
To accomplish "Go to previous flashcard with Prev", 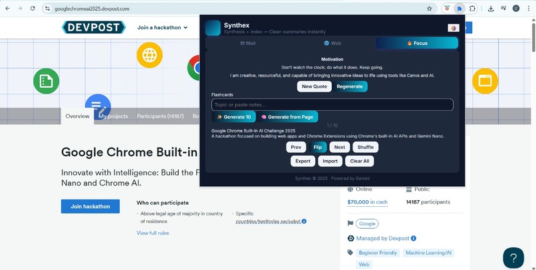I will 296,148.
